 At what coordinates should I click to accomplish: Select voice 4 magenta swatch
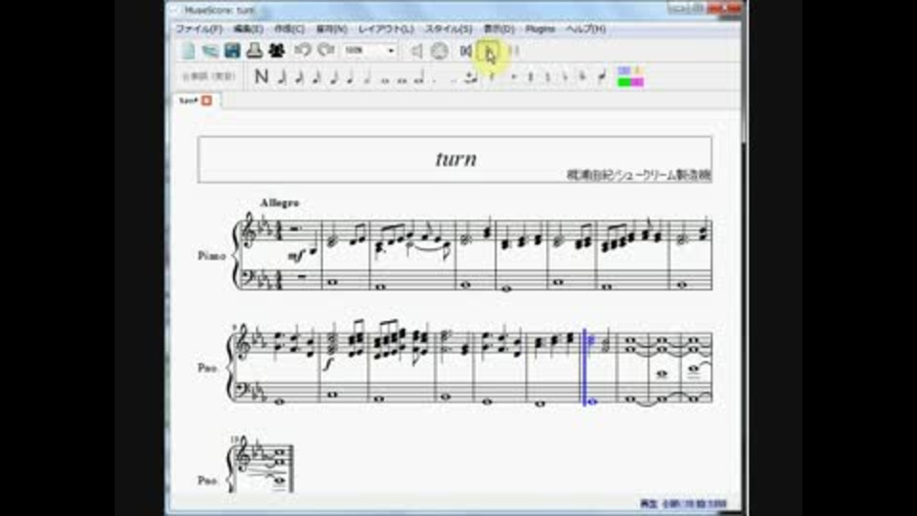coord(637,82)
